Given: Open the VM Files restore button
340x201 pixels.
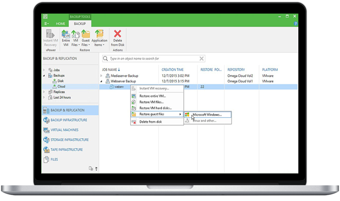Looking at the screenshot, I should coord(76,38).
